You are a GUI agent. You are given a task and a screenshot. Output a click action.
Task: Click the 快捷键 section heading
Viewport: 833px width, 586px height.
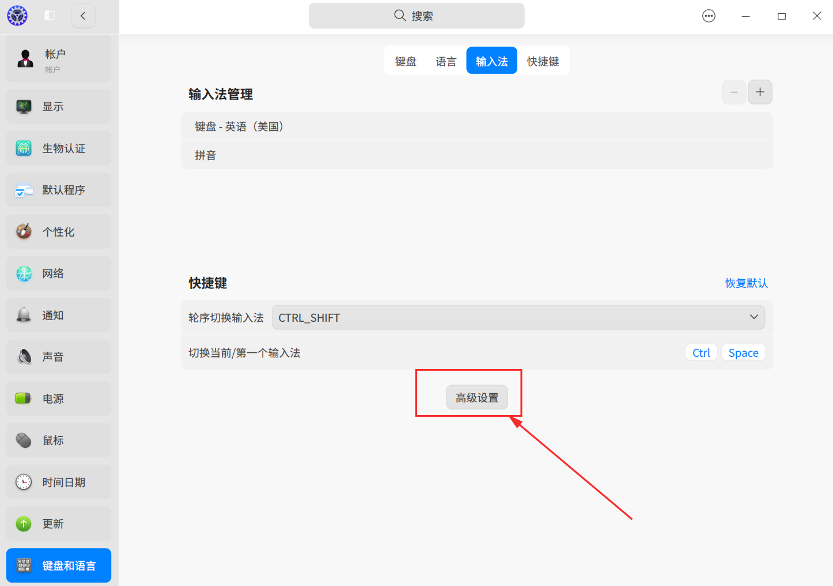click(x=208, y=283)
